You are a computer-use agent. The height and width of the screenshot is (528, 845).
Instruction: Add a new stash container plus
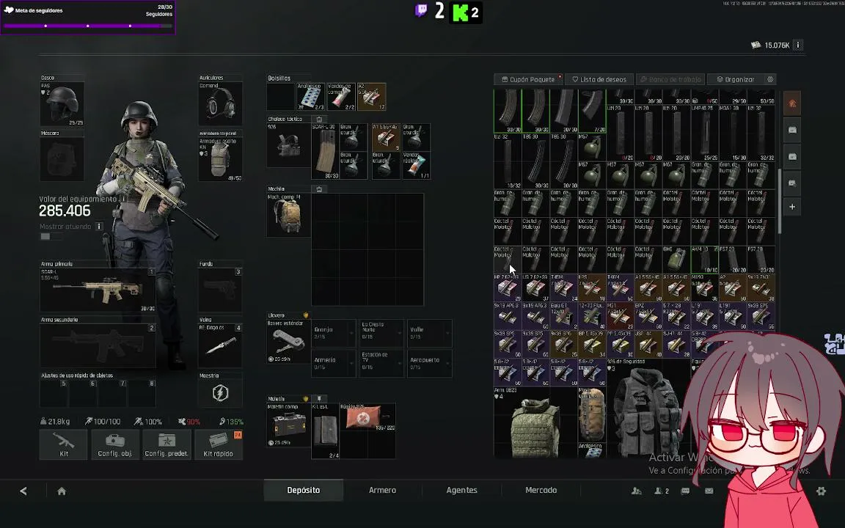coord(792,207)
